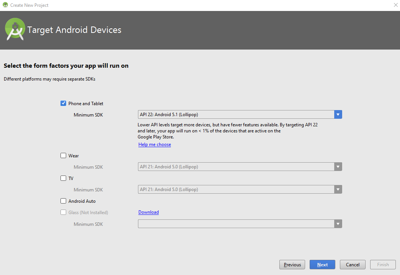Viewport: 400px width, 275px height.
Task: Enable the Wear form factor checkbox
Action: (x=64, y=155)
